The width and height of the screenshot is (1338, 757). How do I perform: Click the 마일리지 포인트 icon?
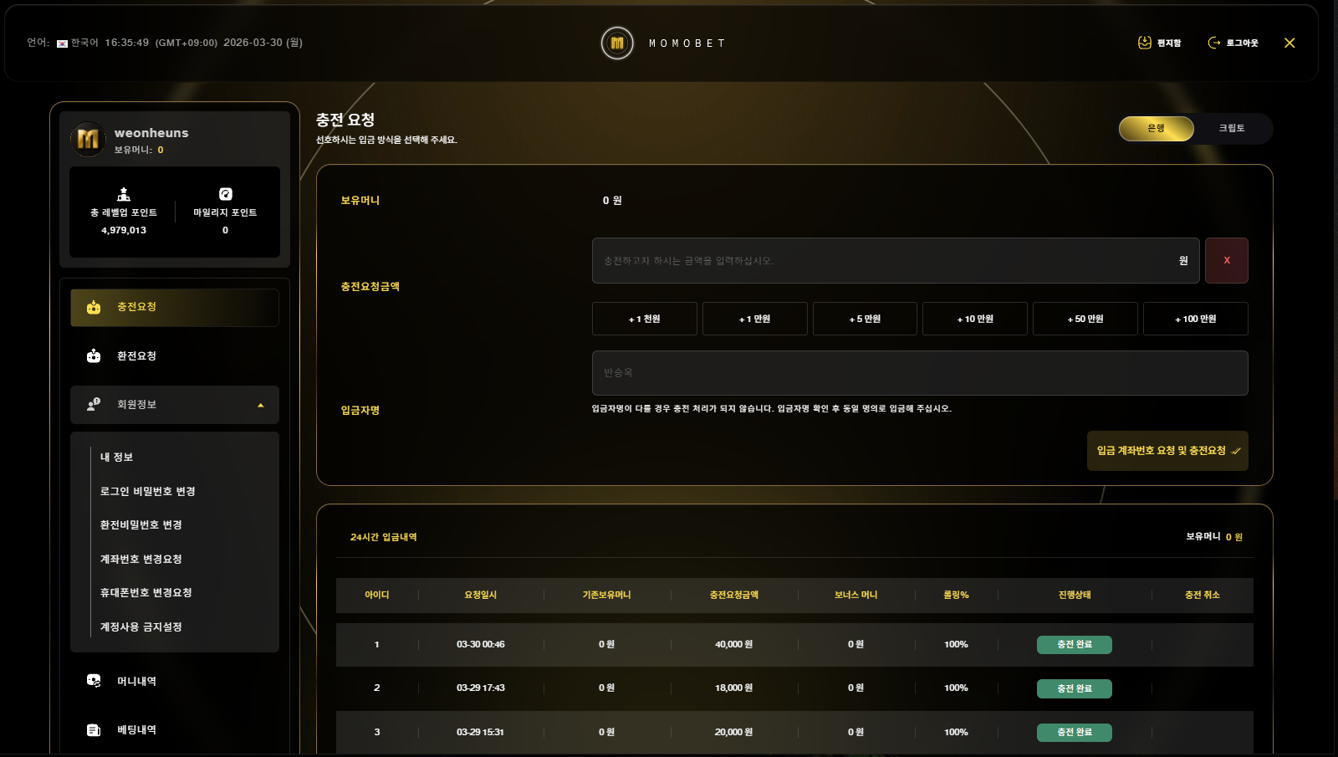pos(225,194)
